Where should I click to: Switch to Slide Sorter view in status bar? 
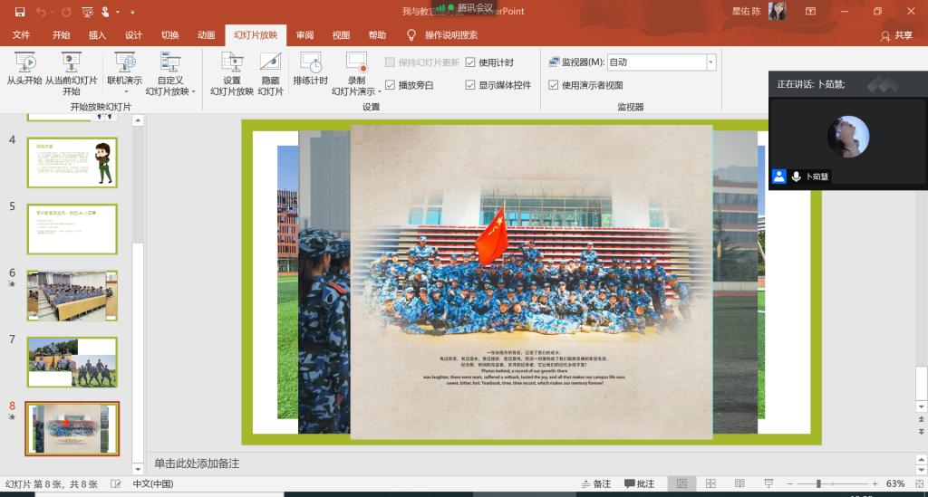710,484
